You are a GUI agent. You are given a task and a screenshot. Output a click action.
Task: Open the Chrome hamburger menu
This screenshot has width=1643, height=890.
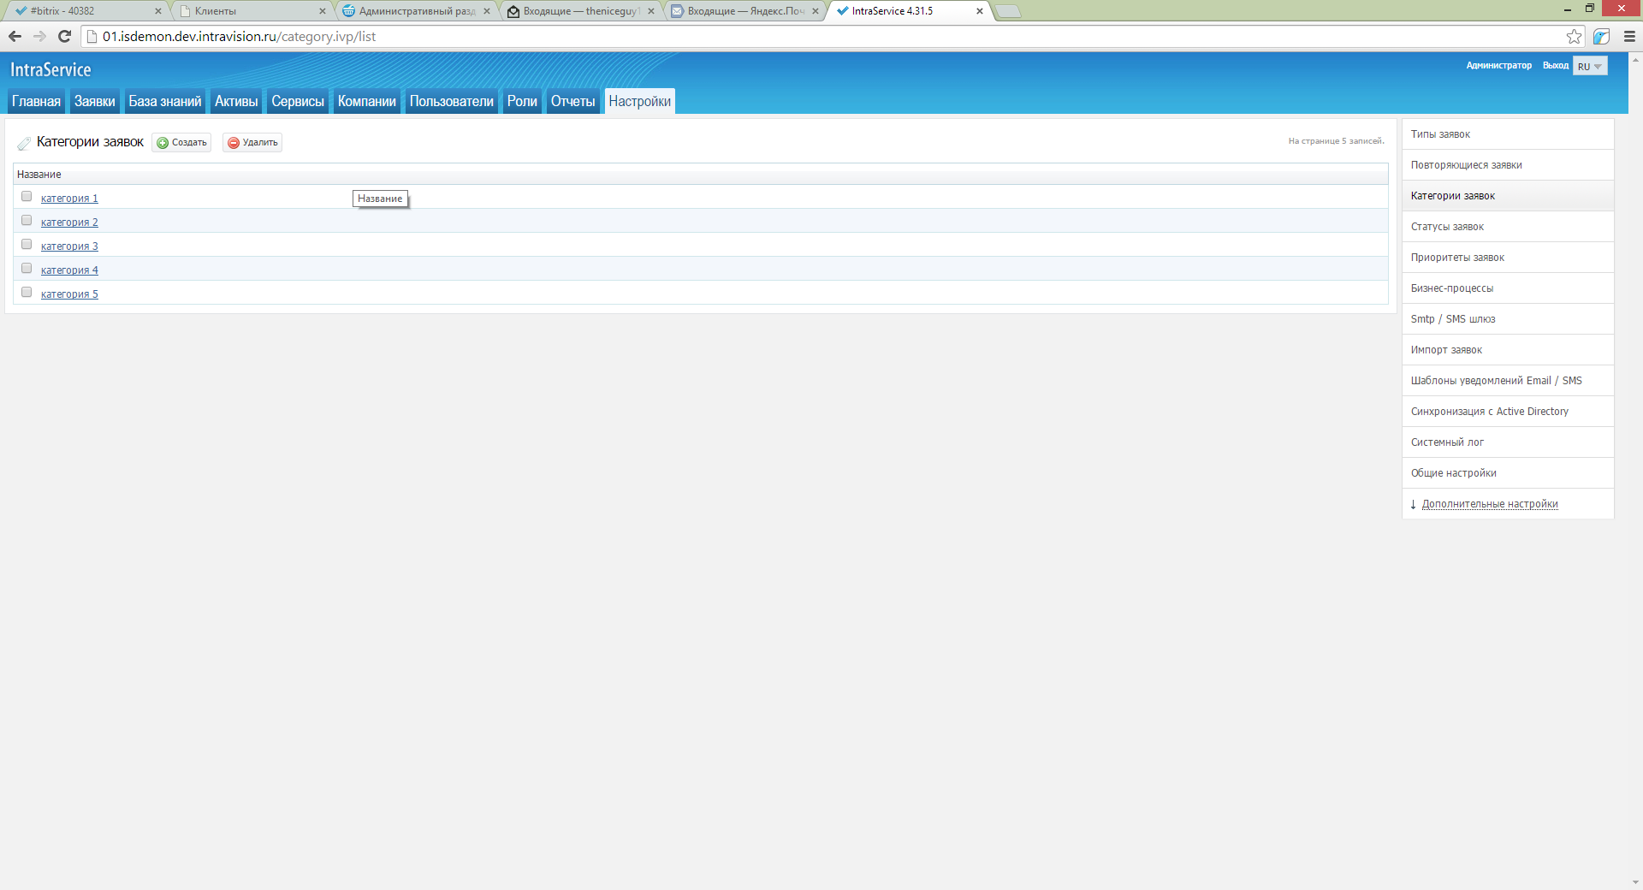pyautogui.click(x=1629, y=36)
